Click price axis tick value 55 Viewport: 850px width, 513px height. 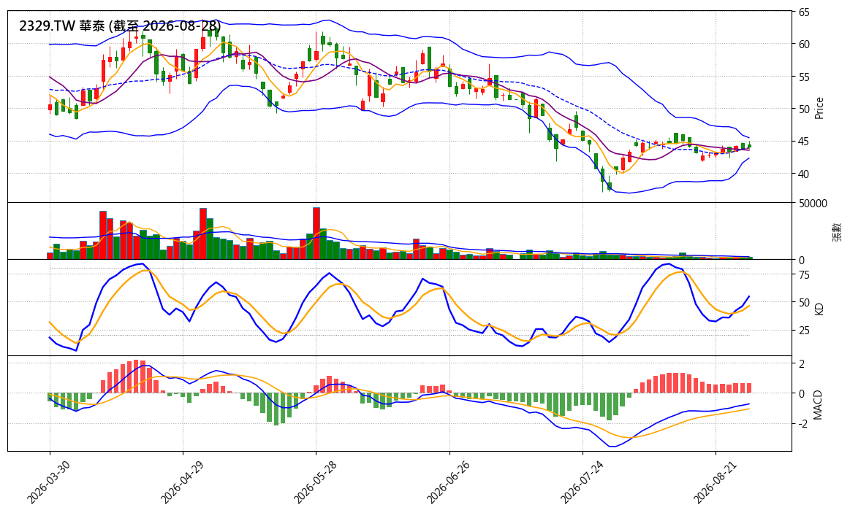(x=804, y=77)
